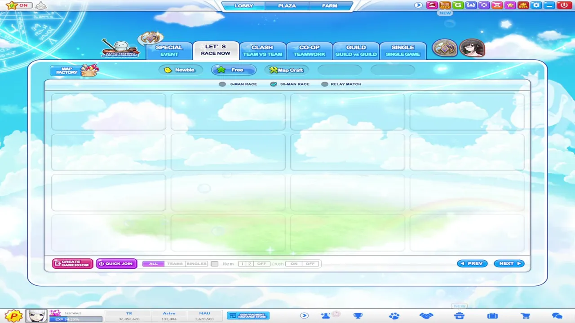Filter rooms by TEAMS
This screenshot has width=575, height=323.
(x=175, y=264)
